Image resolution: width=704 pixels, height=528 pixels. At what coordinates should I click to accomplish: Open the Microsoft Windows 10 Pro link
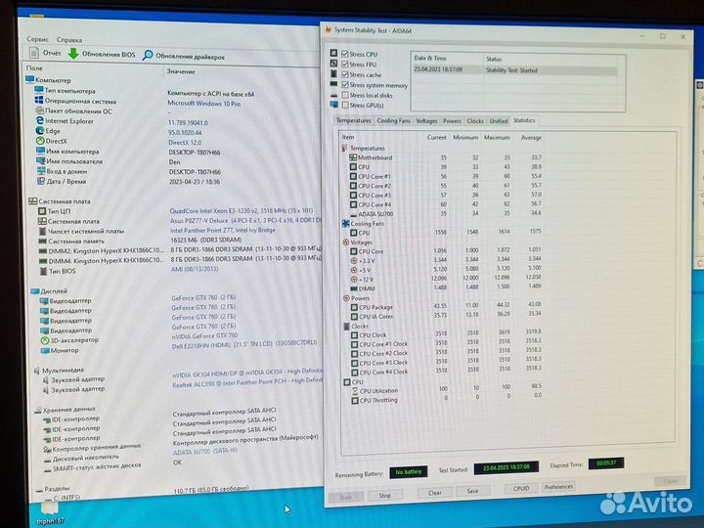click(203, 104)
